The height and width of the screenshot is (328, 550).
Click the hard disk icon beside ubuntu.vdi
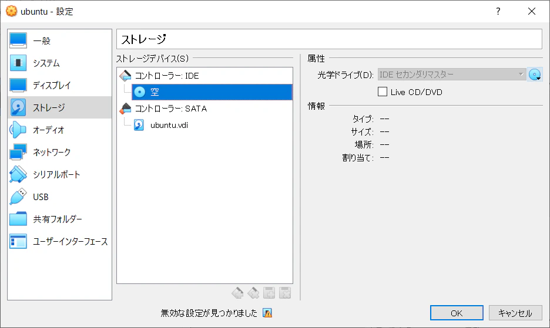pyautogui.click(x=139, y=125)
